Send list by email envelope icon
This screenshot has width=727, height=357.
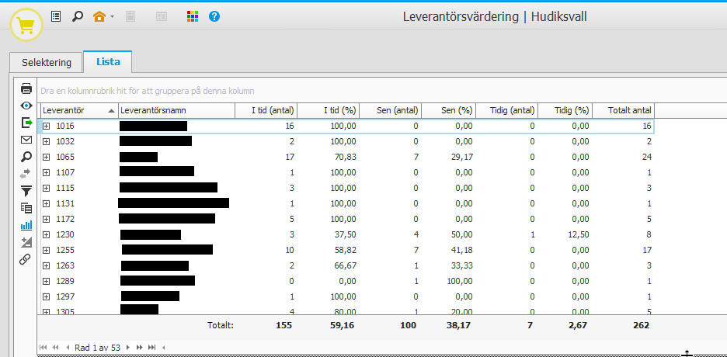coord(26,140)
